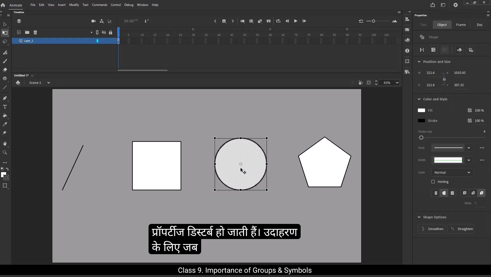The width and height of the screenshot is (491, 277).
Task: Open the Commands menu
Action: click(100, 5)
